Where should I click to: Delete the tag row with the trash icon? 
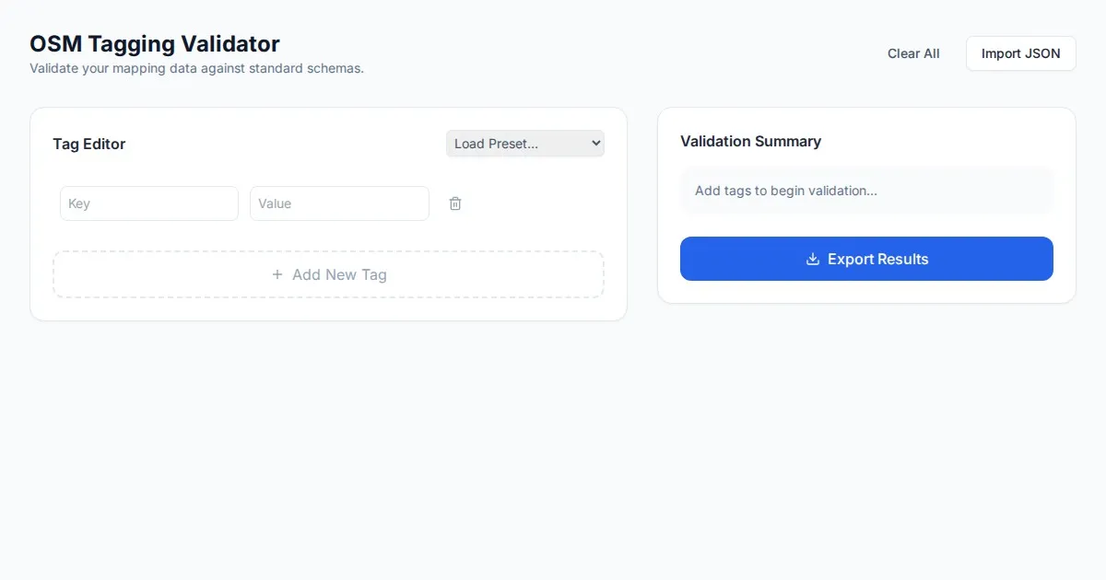(x=455, y=203)
